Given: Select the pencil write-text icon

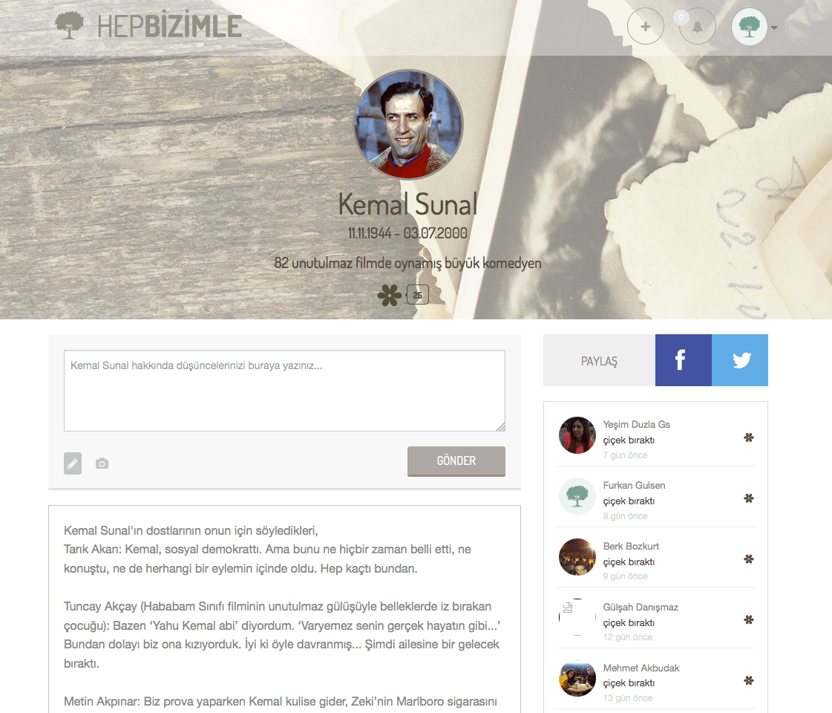Looking at the screenshot, I should coord(73,463).
